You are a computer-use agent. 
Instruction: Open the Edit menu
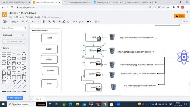pos(16,17)
